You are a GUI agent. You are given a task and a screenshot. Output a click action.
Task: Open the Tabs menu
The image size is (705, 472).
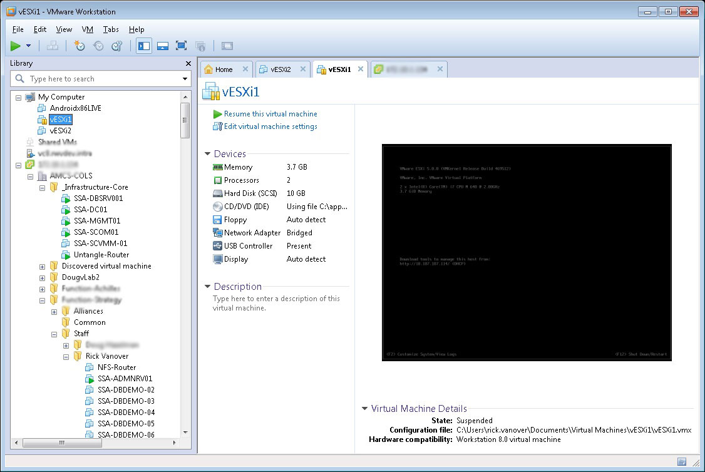coord(111,29)
